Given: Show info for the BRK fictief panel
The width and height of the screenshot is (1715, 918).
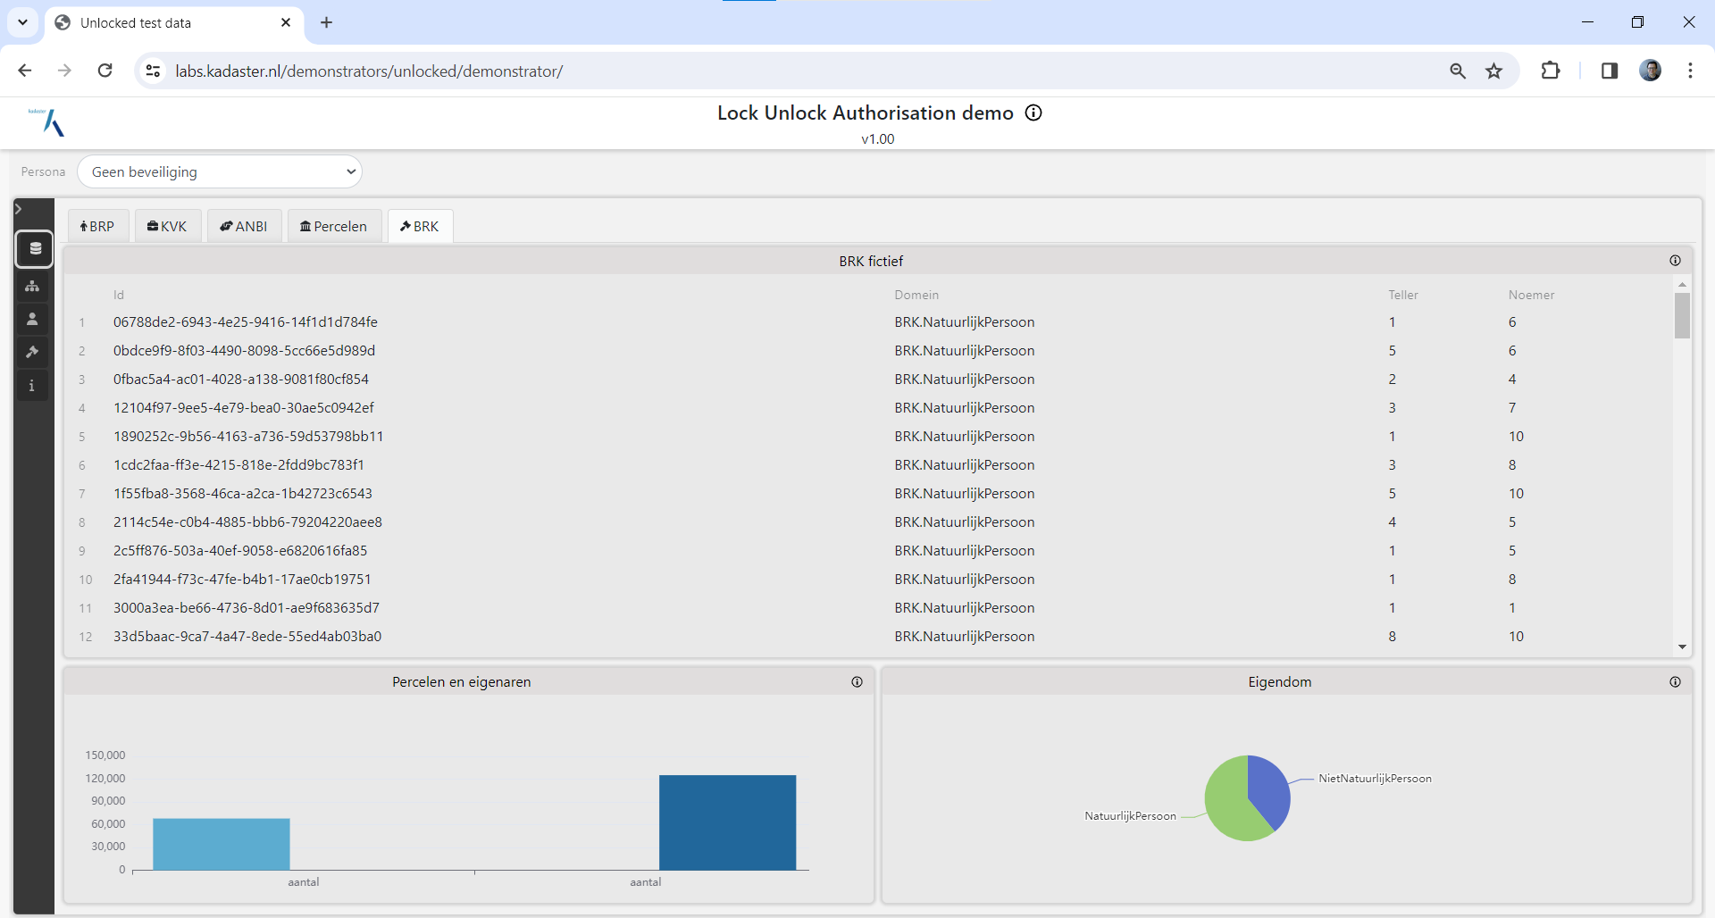Looking at the screenshot, I should (x=1675, y=261).
